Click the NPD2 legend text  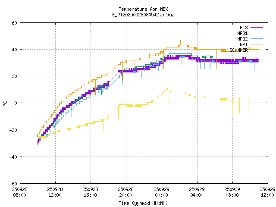click(x=242, y=39)
